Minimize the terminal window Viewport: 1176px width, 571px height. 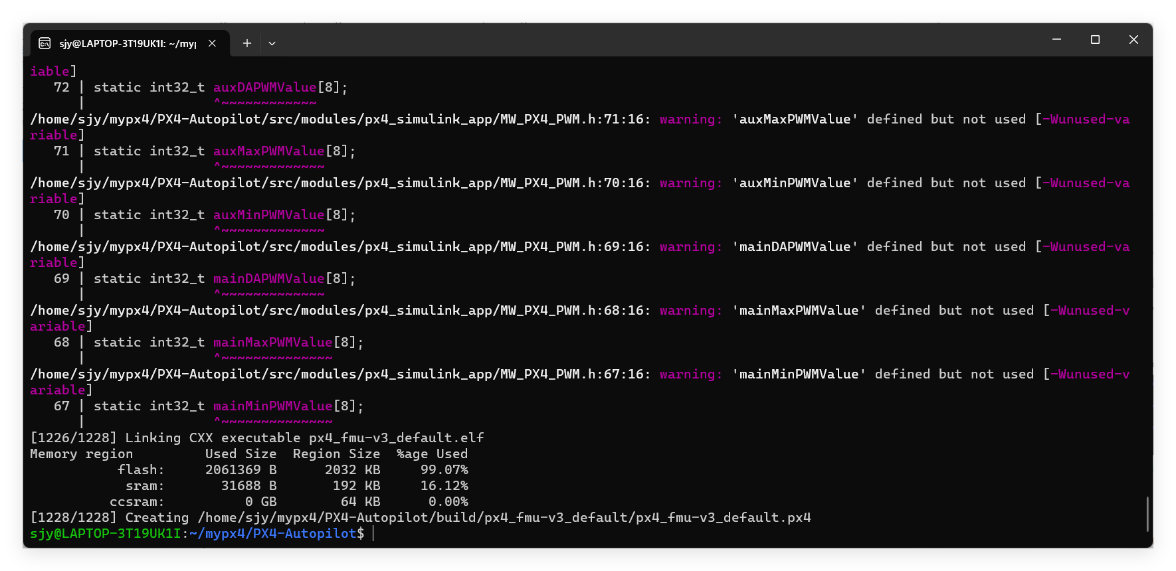pyautogui.click(x=1056, y=40)
